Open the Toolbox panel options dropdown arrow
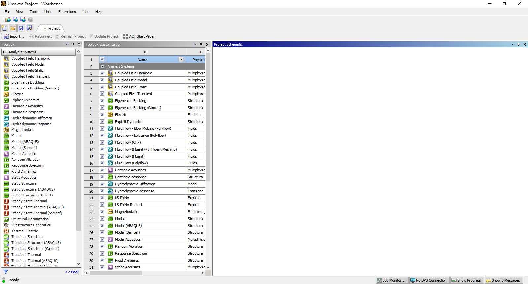The width and height of the screenshot is (528, 284). click(x=67, y=44)
